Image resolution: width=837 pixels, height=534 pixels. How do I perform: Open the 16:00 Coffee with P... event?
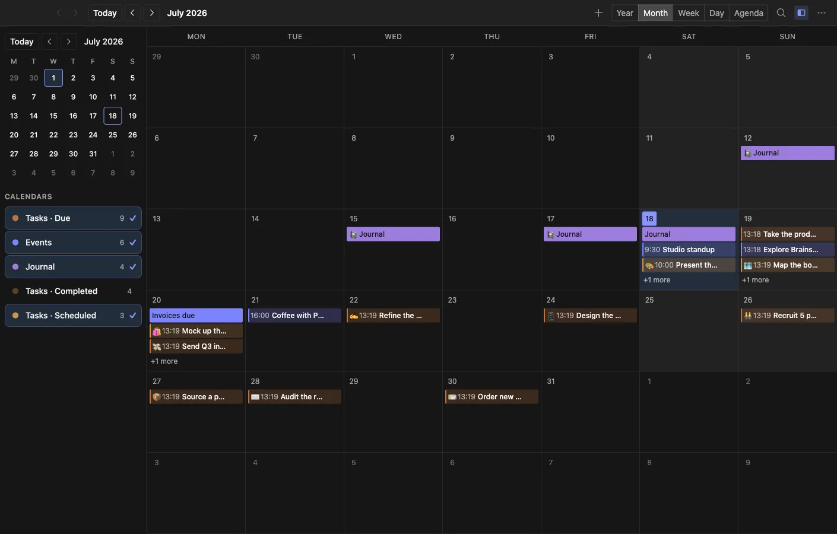click(x=294, y=316)
